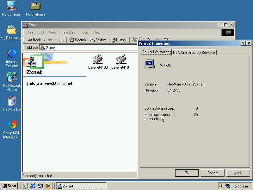Screen dimensions: 253x190
Task: Open the View menu in Zxnet
Action: click(x=52, y=32)
